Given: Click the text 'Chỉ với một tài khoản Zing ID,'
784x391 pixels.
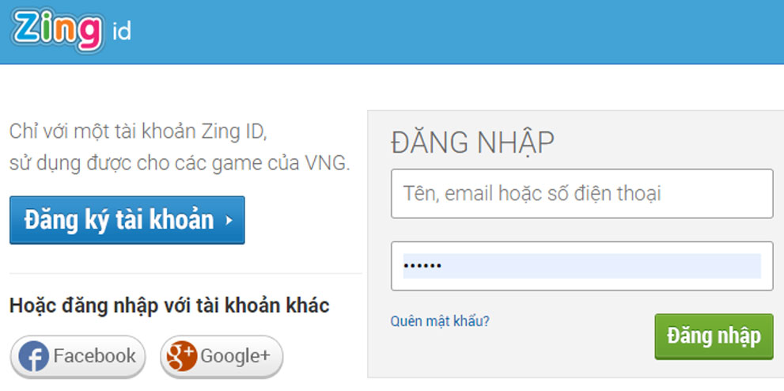Looking at the screenshot, I should pos(139,132).
